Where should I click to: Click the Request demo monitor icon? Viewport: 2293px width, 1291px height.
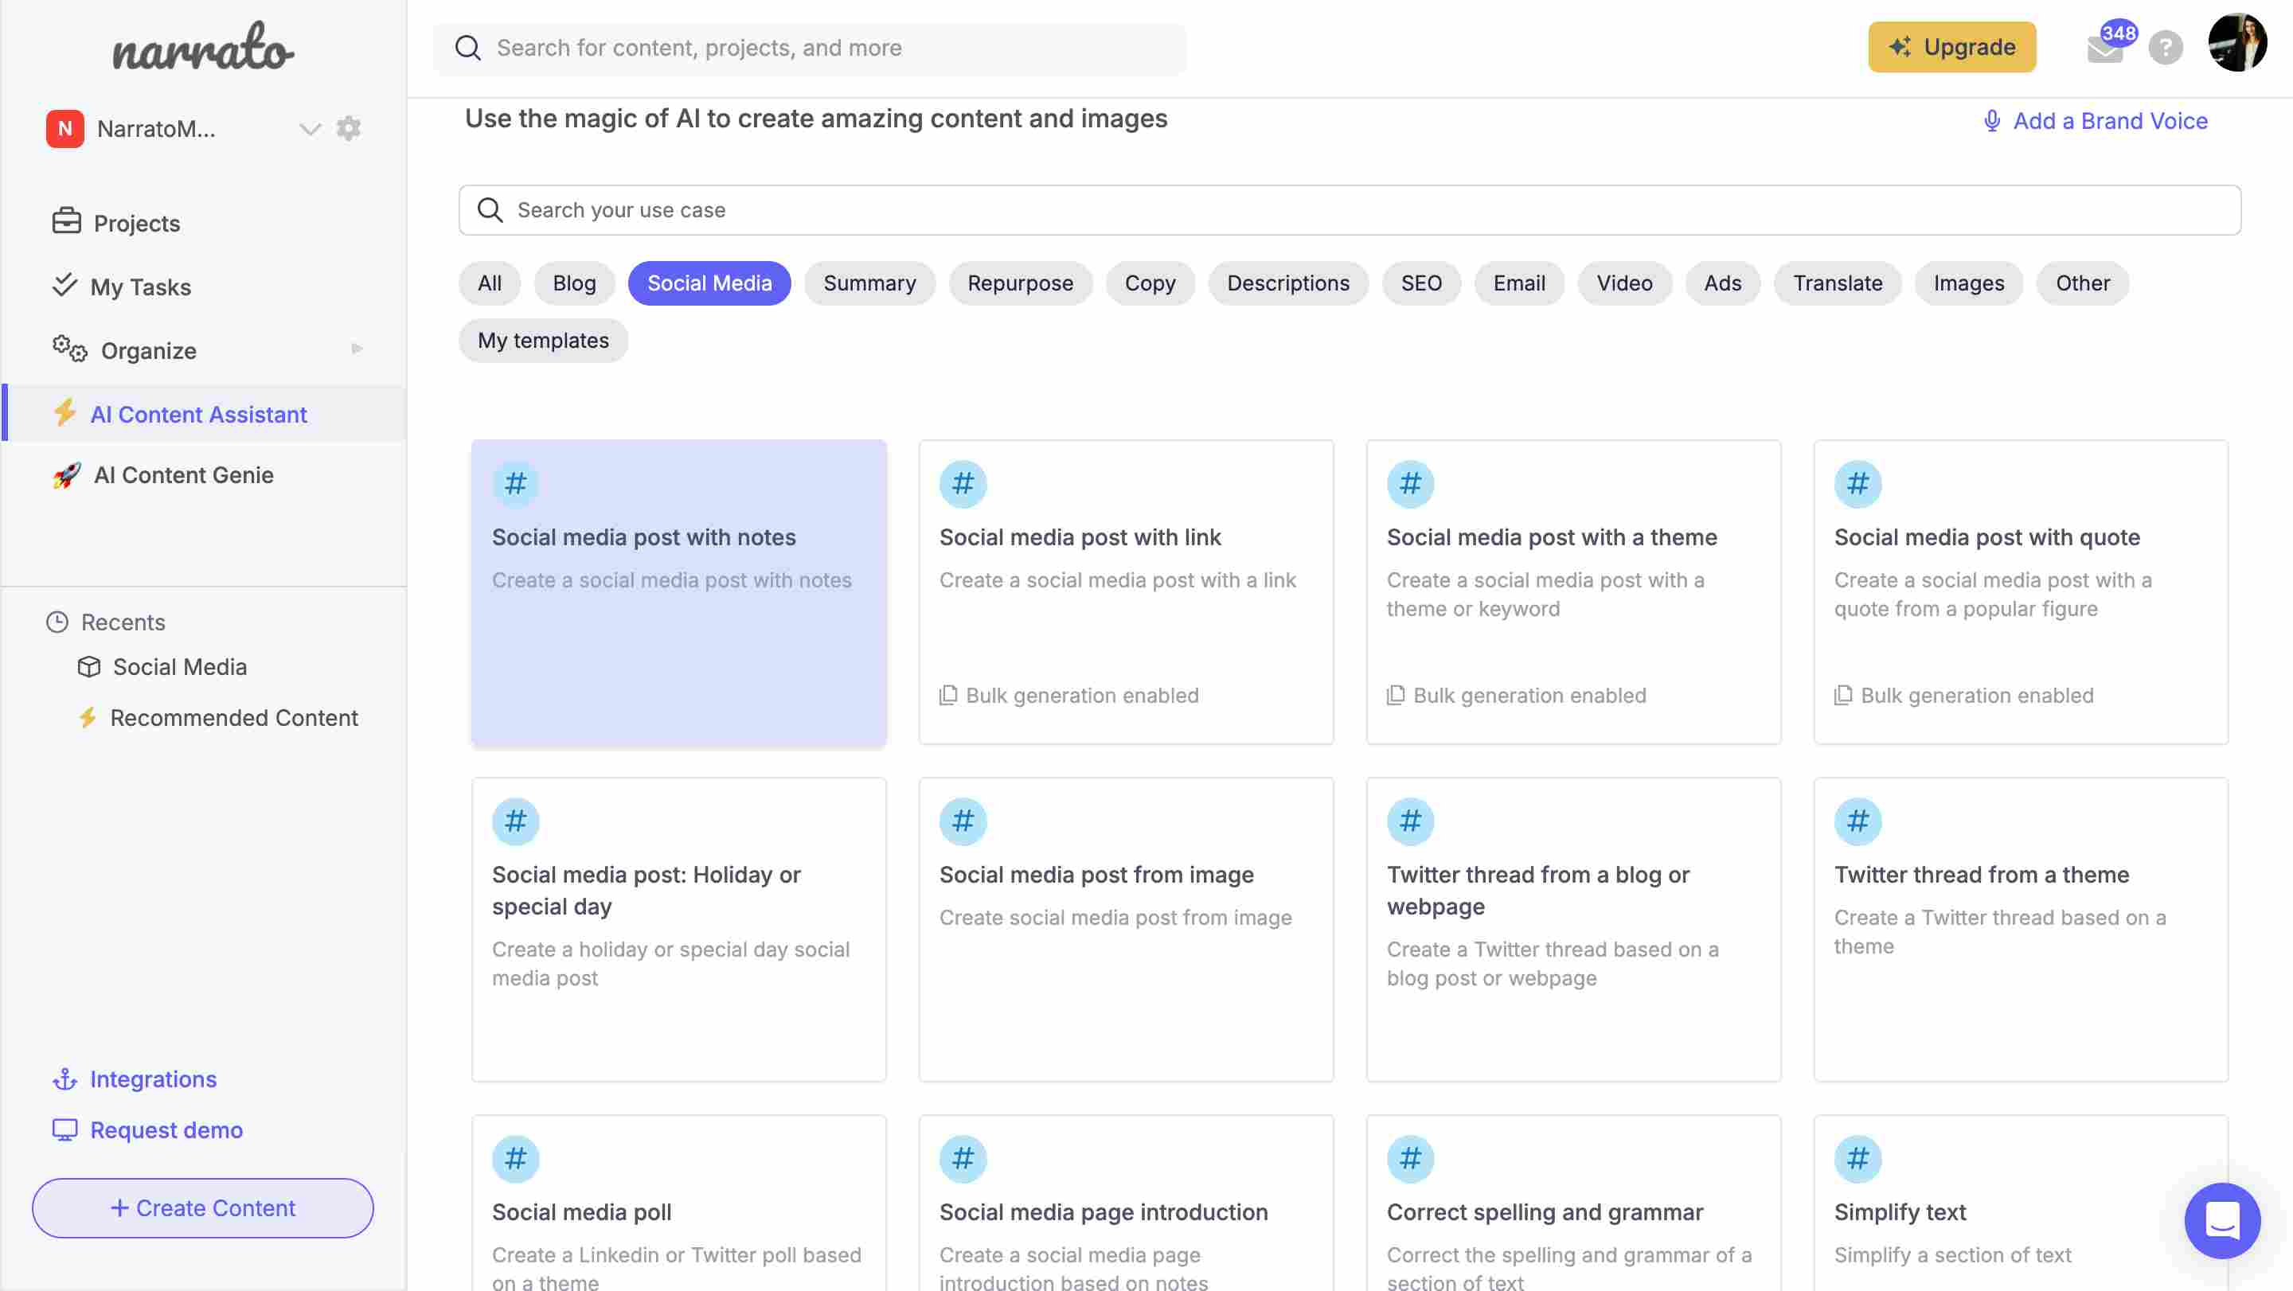click(65, 1130)
